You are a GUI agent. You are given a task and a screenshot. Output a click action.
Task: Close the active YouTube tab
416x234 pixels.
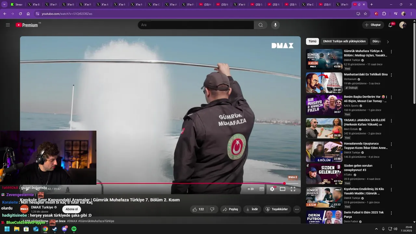364,5
